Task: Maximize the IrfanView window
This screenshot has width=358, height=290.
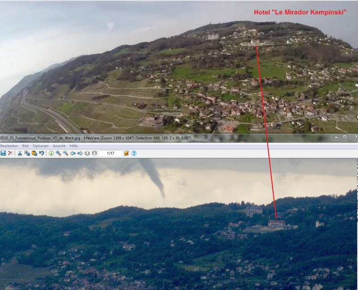Action: coord(345,137)
